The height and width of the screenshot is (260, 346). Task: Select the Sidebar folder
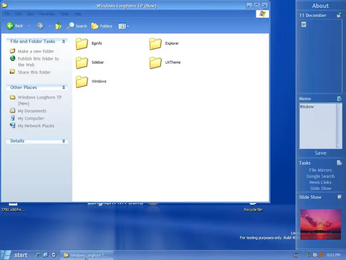[x=90, y=63]
